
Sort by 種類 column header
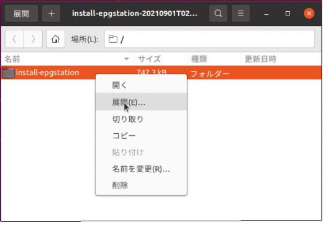(214, 59)
